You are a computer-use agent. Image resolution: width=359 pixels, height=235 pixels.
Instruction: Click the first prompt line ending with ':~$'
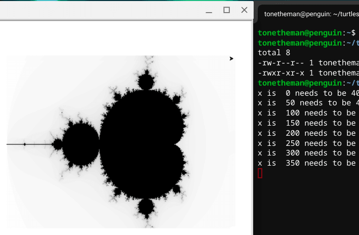click(307, 33)
